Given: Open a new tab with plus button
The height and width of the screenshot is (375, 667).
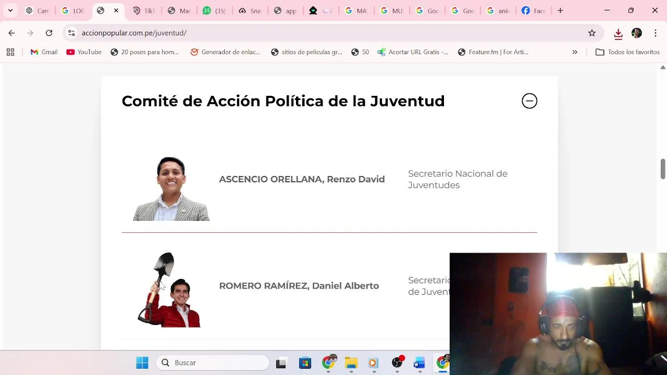Looking at the screenshot, I should point(560,10).
